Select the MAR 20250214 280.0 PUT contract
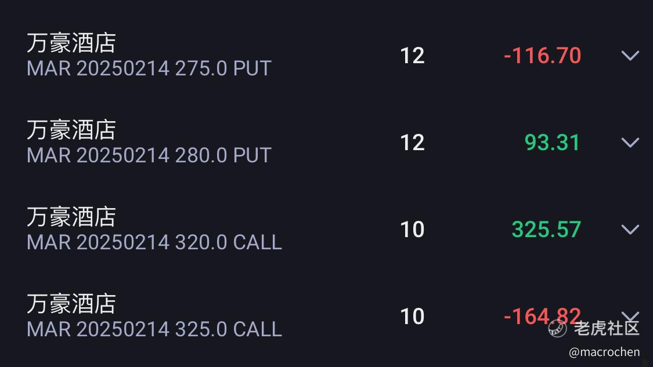The height and width of the screenshot is (367, 653). pyautogui.click(x=149, y=155)
